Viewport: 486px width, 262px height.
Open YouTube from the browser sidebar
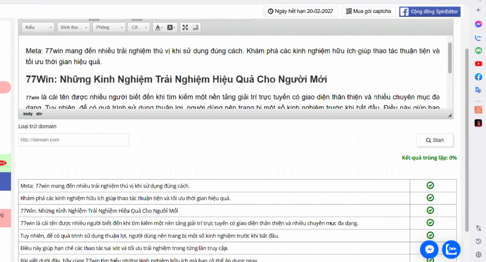pos(478,64)
